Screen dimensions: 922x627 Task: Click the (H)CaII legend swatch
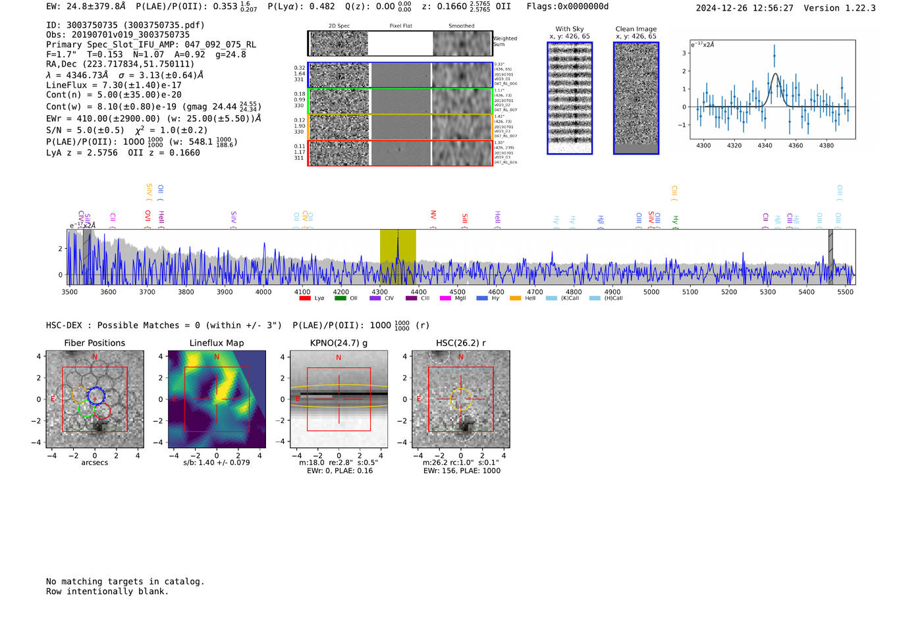595,298
